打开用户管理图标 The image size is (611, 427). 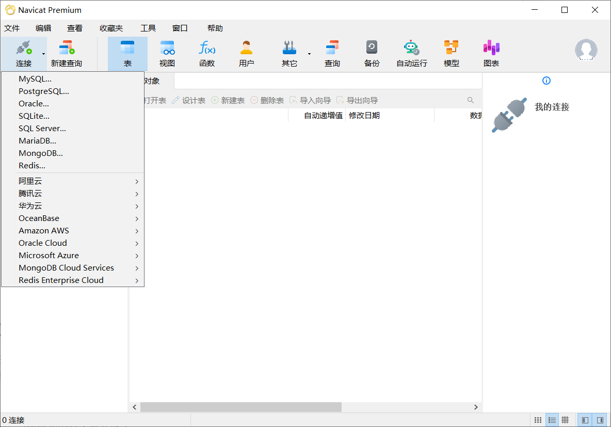click(246, 53)
